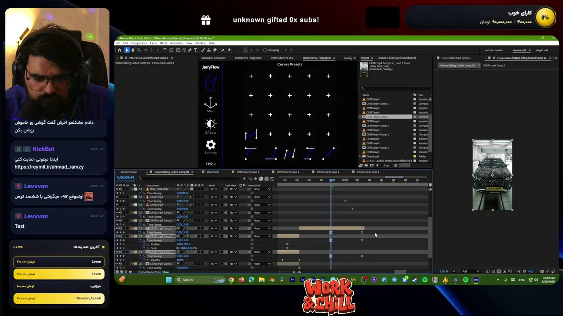Hide layer 13 C9403.mp4 with eye switch
This screenshot has height=316, width=563.
[x=117, y=197]
